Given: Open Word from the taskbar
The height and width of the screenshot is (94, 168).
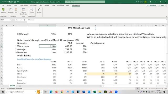Looking at the screenshot, I should tap(83, 92).
